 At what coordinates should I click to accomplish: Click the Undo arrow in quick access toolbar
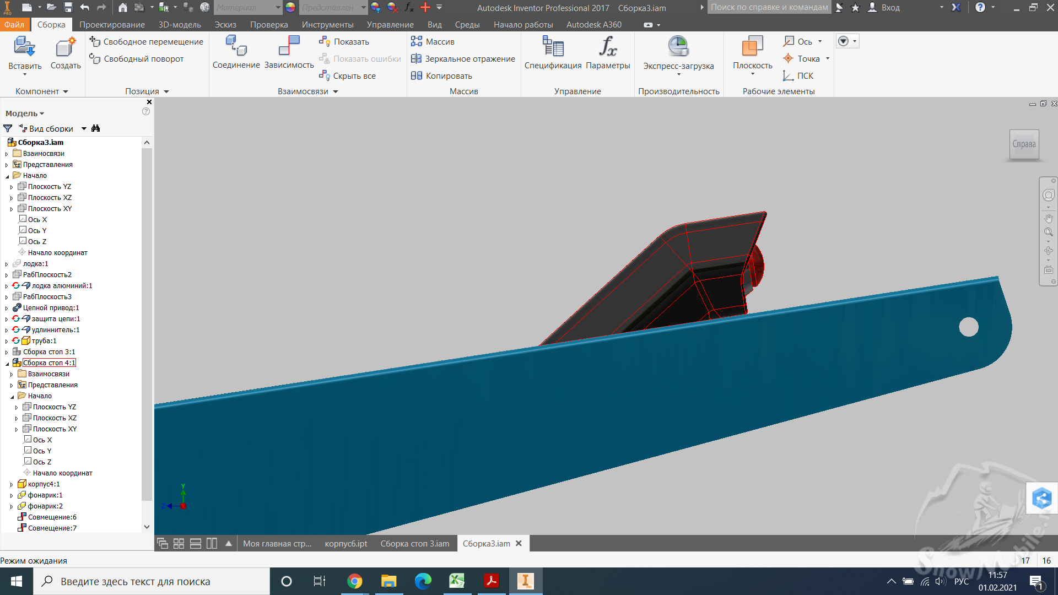pyautogui.click(x=84, y=7)
